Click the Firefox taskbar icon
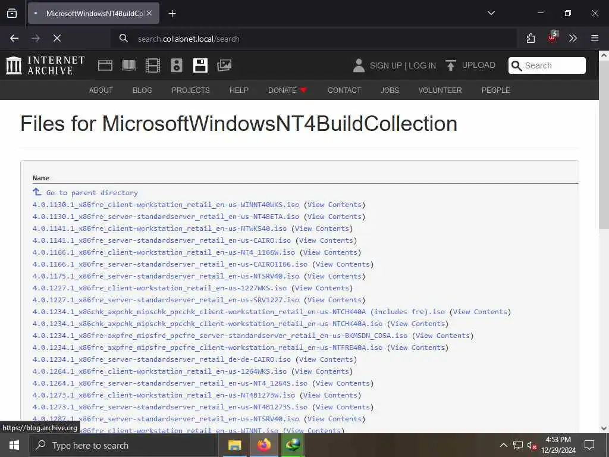Viewport: 609px width, 457px height. (263, 445)
